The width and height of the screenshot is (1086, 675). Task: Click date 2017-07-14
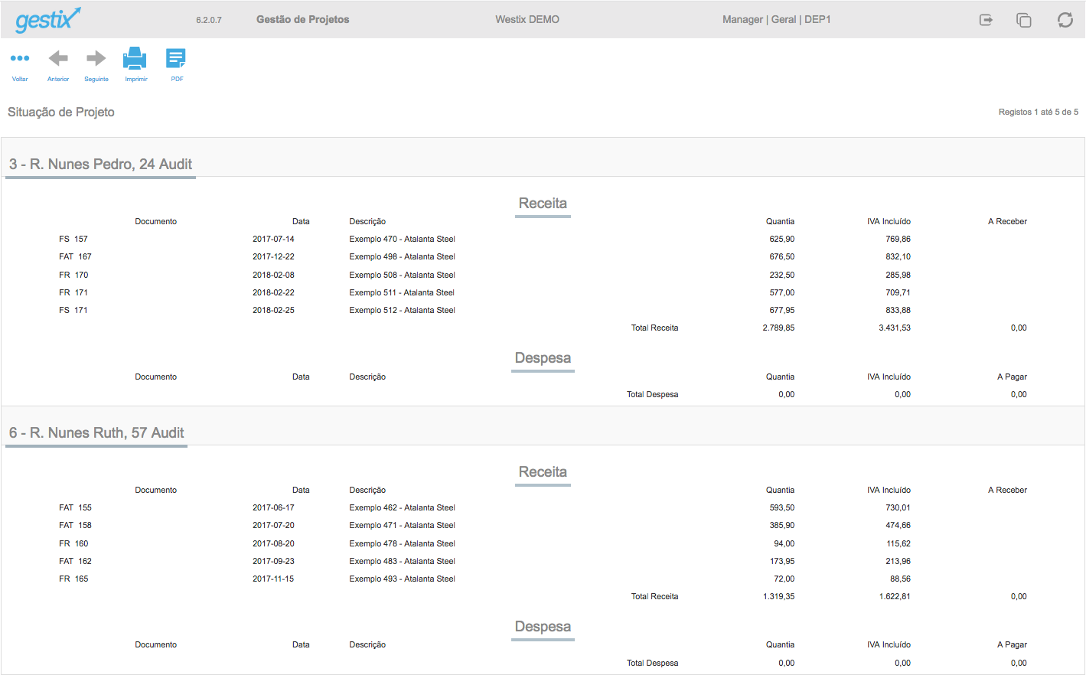[x=273, y=239]
